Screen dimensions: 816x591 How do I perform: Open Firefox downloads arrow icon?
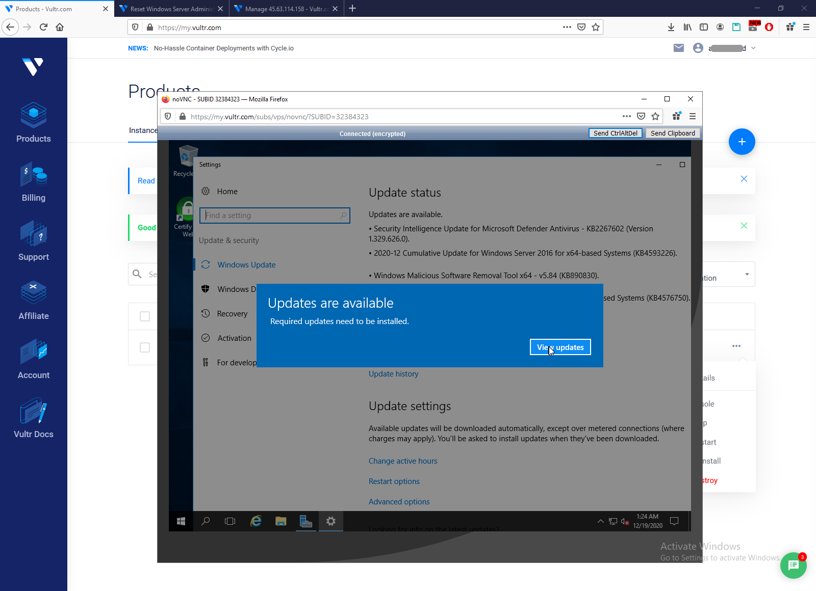[671, 27]
